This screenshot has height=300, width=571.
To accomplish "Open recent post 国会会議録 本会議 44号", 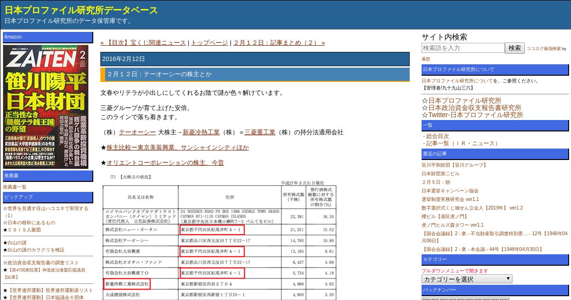I will (482, 249).
